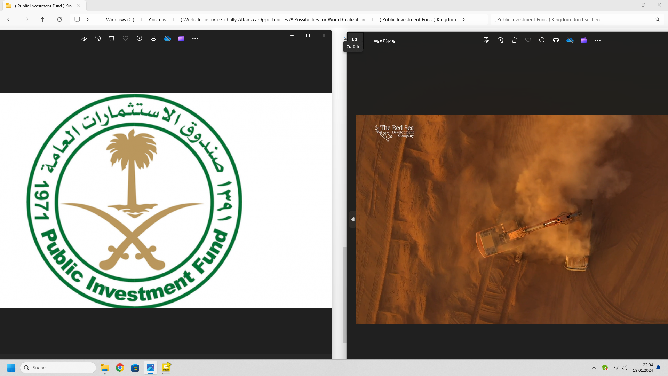The image size is (668, 376).
Task: Launch Google Chrome from taskbar
Action: pyautogui.click(x=120, y=368)
